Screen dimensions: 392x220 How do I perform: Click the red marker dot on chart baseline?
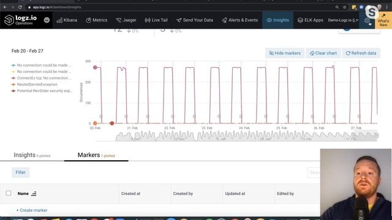tap(112, 123)
